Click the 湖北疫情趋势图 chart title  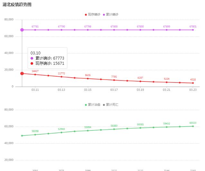click(17, 4)
